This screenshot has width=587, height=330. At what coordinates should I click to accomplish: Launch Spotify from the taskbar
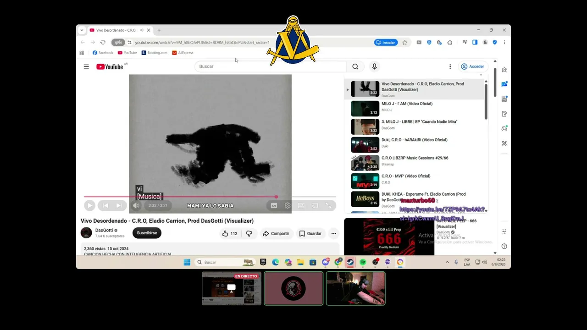click(x=363, y=262)
